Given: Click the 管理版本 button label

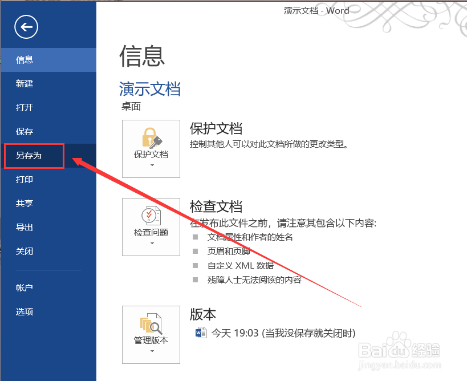Looking at the screenshot, I should [151, 340].
